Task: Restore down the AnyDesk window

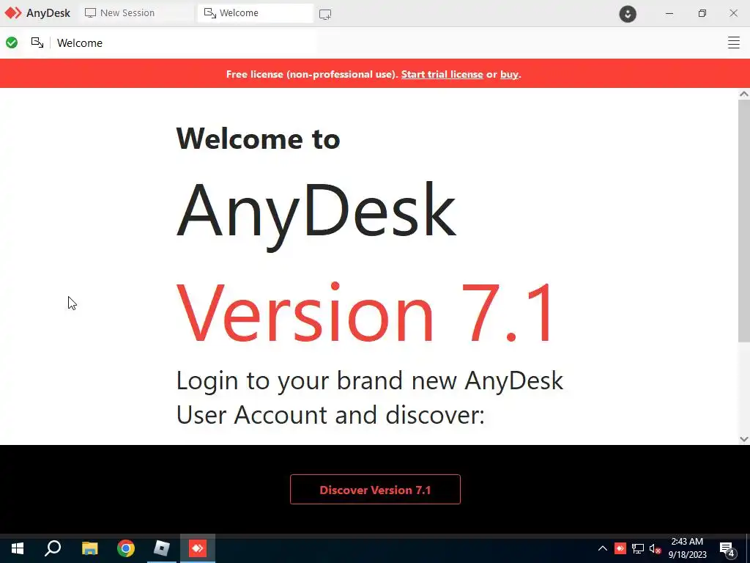Action: (x=702, y=13)
